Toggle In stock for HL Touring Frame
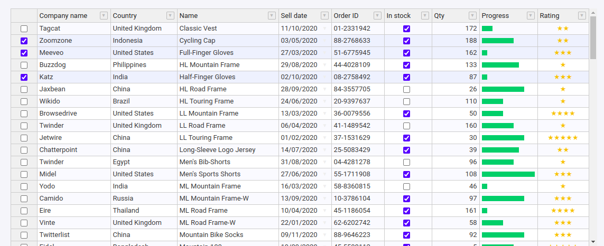This screenshot has width=604, height=246. click(x=406, y=102)
